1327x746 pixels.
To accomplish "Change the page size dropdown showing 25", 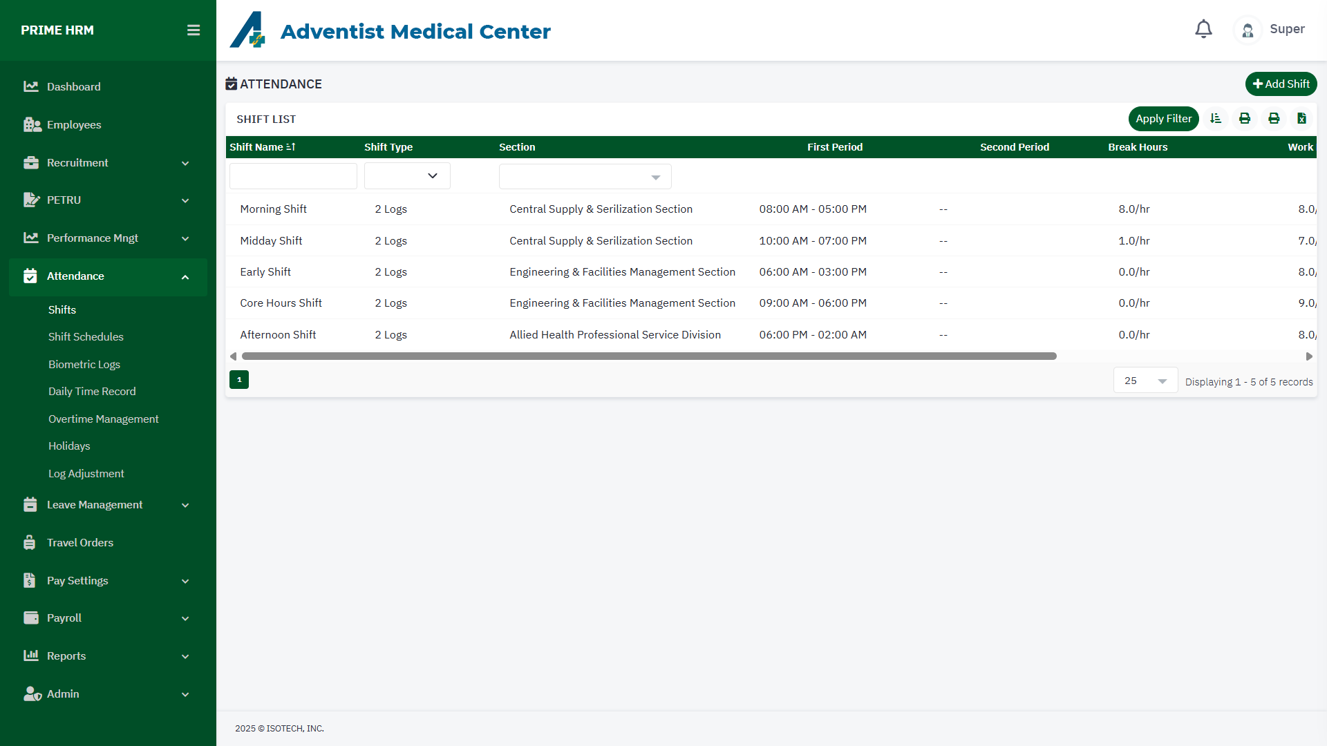I will [1145, 381].
